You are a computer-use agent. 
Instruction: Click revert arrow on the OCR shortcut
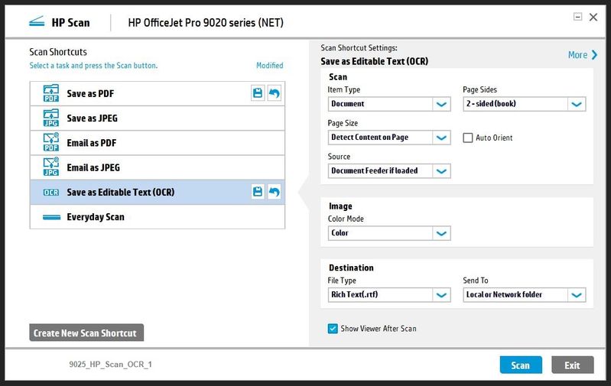coord(273,192)
